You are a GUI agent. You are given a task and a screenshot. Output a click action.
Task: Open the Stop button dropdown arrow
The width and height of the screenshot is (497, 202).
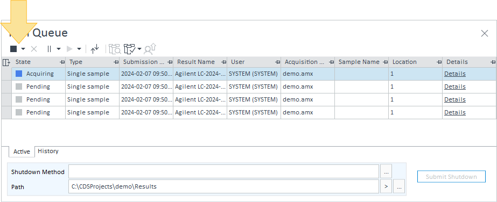coord(23,49)
